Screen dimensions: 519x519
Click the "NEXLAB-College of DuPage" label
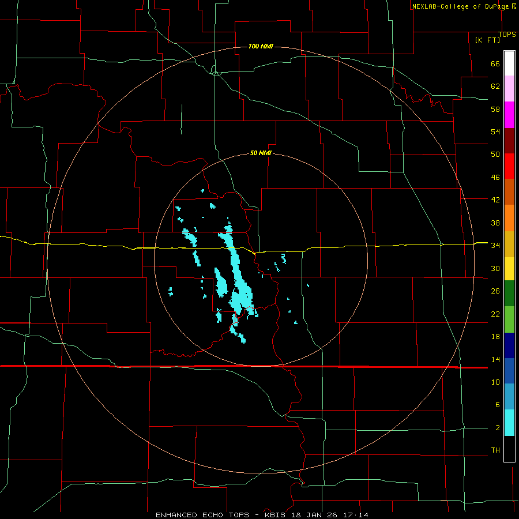460,6
